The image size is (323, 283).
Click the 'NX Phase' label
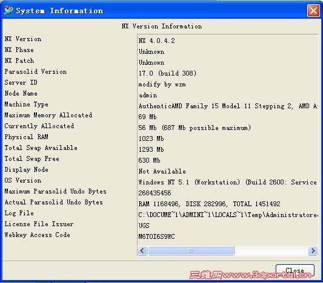[x=19, y=50]
